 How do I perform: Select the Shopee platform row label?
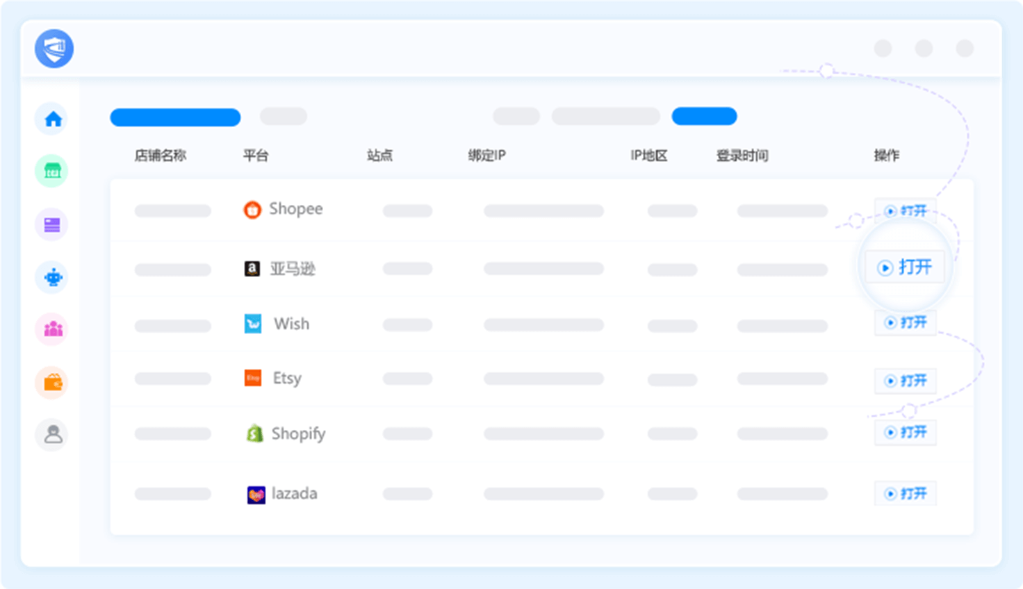(x=295, y=209)
